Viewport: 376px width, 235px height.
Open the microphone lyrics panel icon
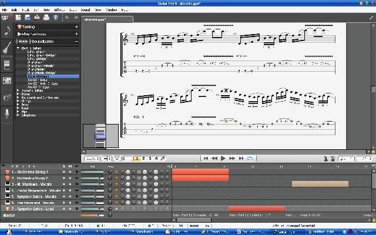(x=6, y=113)
